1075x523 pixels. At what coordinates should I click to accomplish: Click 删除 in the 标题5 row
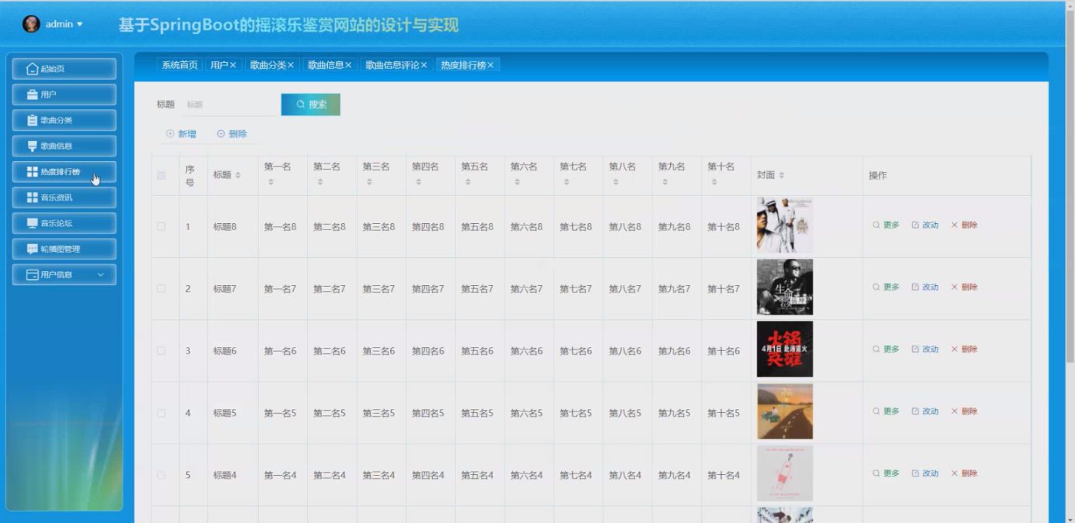point(964,411)
